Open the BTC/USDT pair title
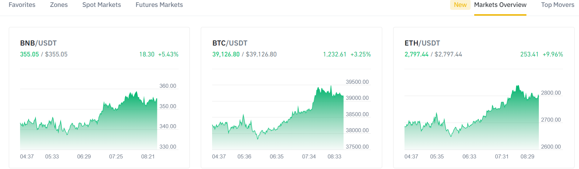This screenshot has height=169, width=579. pos(230,43)
